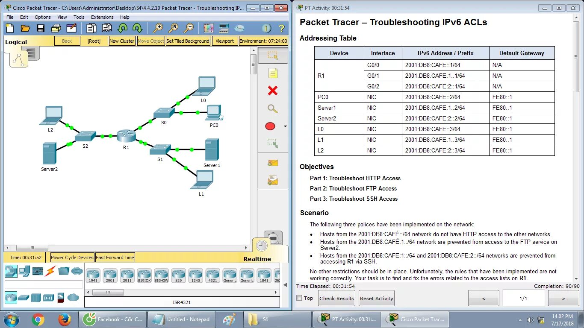This screenshot has height=328, width=584.
Task: Click the Viewport button
Action: pos(224,41)
